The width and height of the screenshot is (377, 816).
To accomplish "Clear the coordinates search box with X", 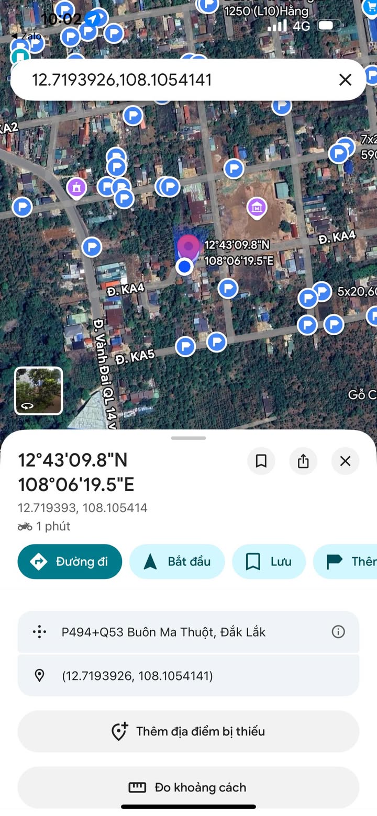I will pos(345,80).
